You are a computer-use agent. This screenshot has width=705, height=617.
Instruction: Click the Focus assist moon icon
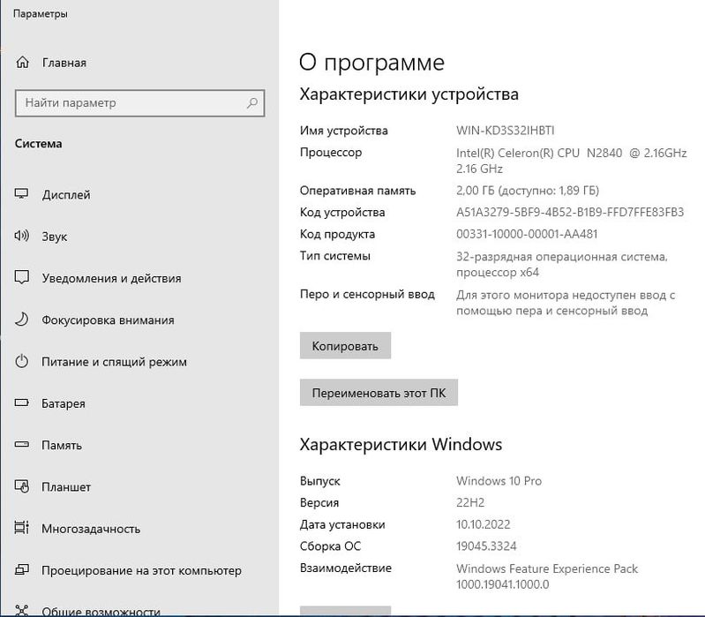tap(22, 320)
